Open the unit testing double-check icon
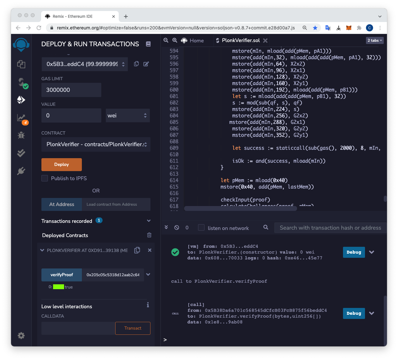The image size is (398, 360). 21,153
